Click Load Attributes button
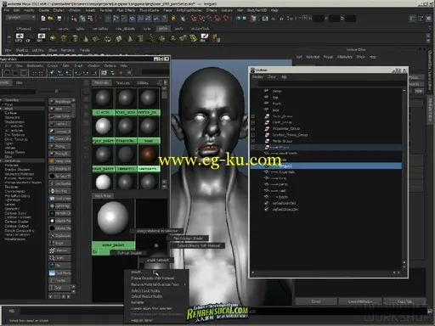This screenshot has width=435, height=326. [x=360, y=301]
